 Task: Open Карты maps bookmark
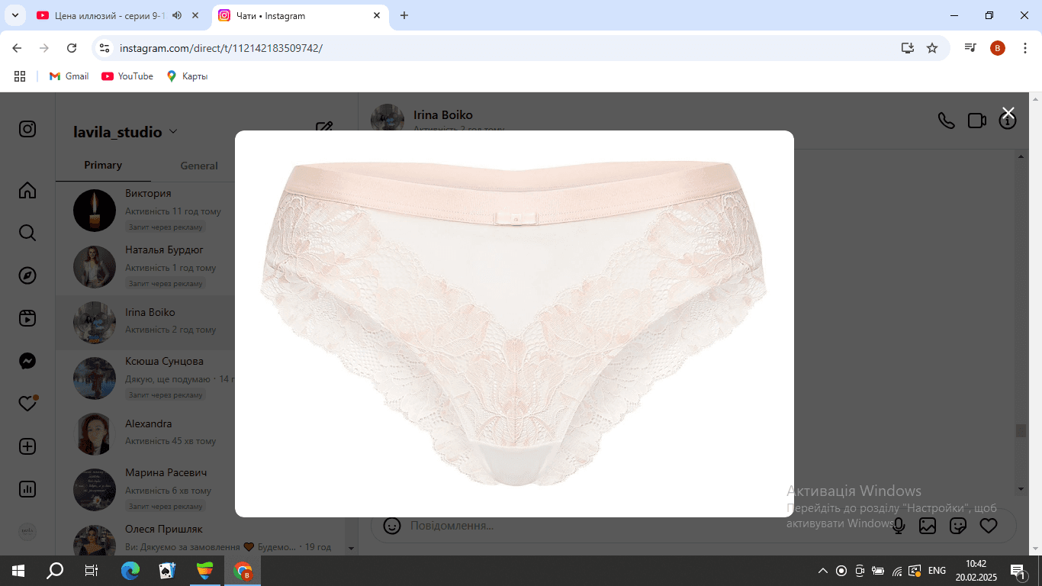coord(187,76)
